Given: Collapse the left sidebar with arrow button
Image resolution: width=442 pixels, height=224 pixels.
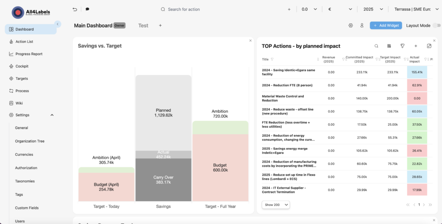Looking at the screenshot, I should 58,24.
